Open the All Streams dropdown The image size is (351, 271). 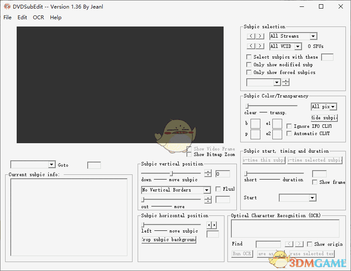click(x=313, y=36)
